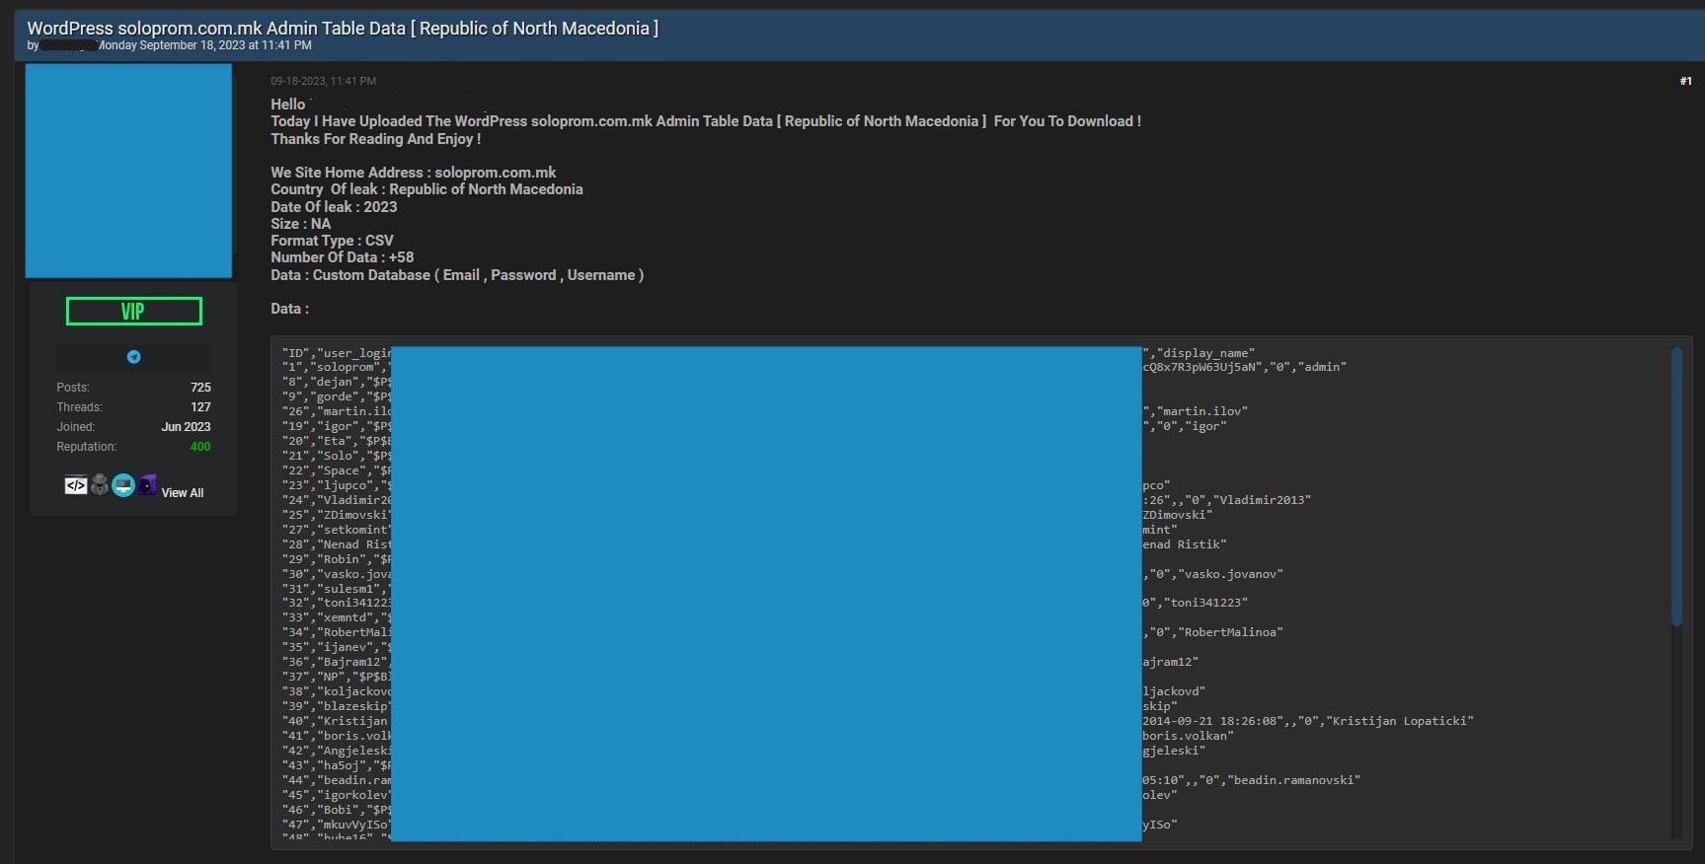Click the hat-wearing spy award badge
The height and width of the screenshot is (864, 1705).
[100, 484]
